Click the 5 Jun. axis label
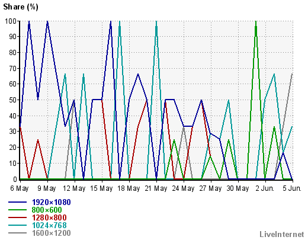This screenshot has width=308, height=240. point(292,188)
